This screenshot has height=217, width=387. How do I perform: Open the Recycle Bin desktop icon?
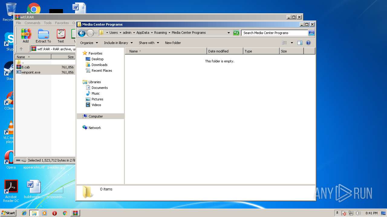tap(11, 11)
